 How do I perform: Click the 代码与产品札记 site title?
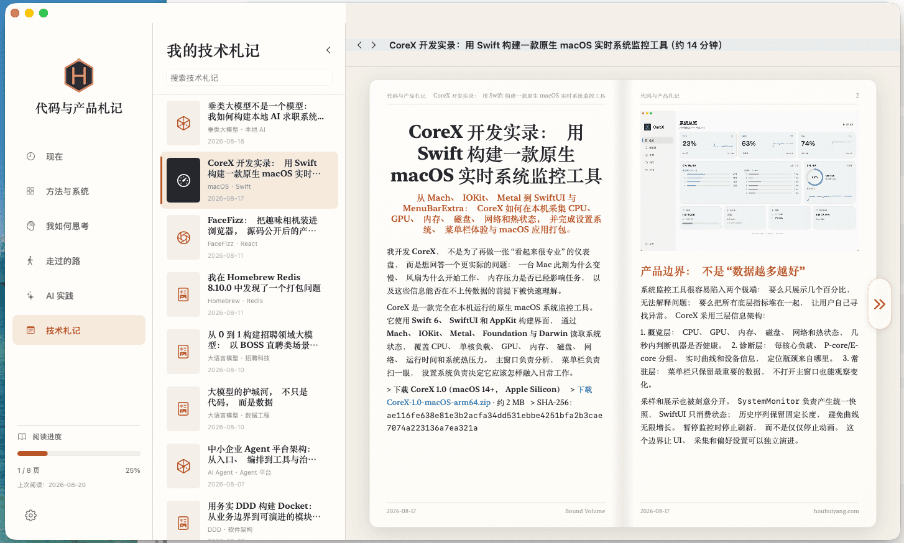pos(79,108)
